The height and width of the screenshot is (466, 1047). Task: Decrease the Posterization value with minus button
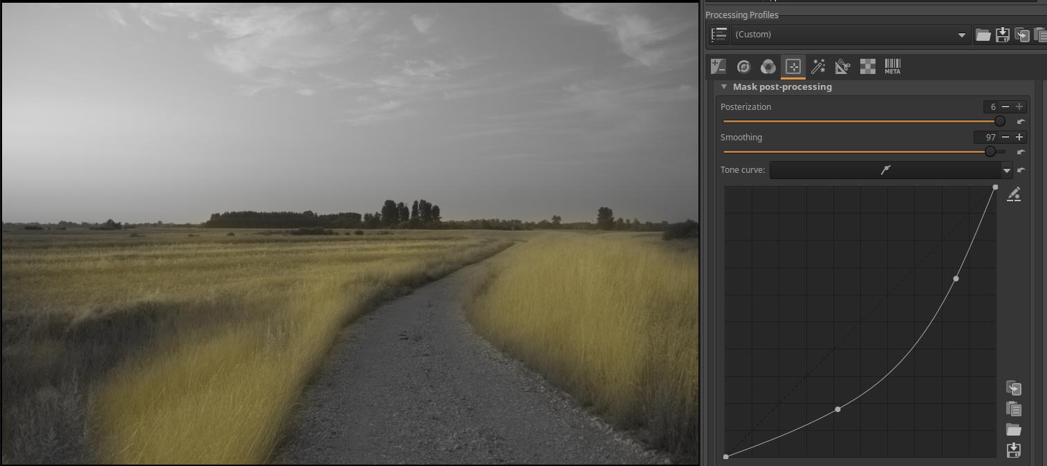point(1006,106)
